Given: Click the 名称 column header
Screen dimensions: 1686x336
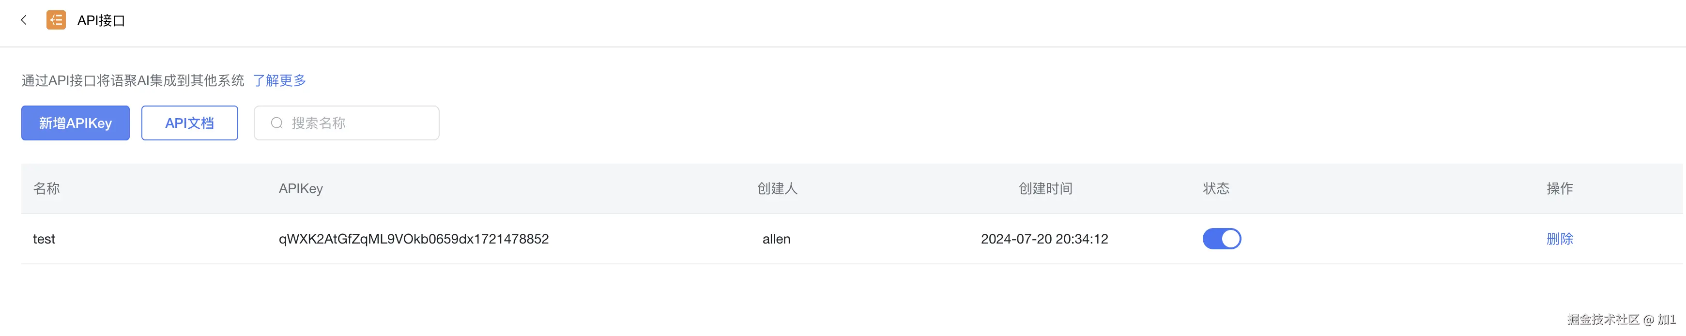Looking at the screenshot, I should [x=46, y=189].
